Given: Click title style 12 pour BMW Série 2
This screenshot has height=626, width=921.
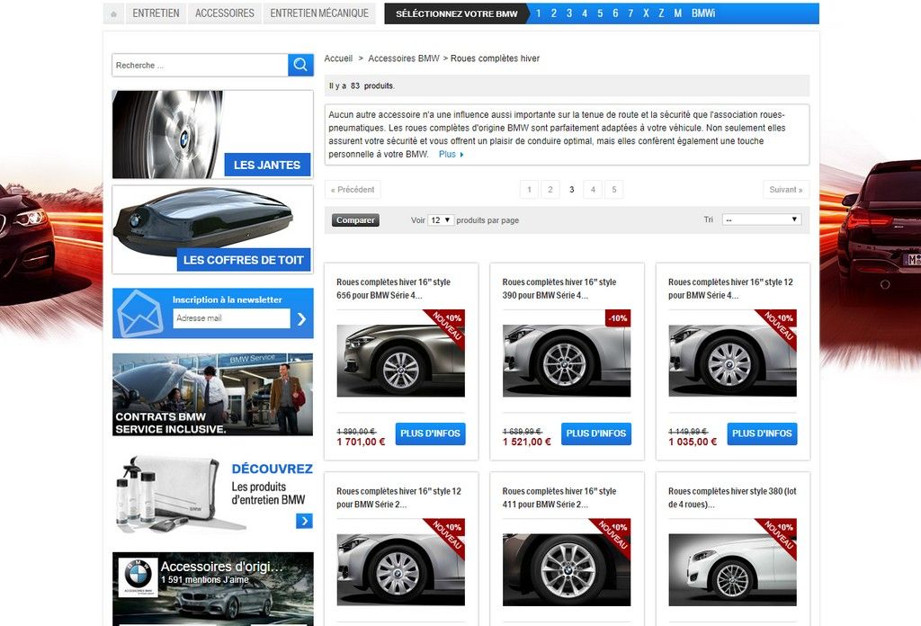Looking at the screenshot, I should [398, 497].
